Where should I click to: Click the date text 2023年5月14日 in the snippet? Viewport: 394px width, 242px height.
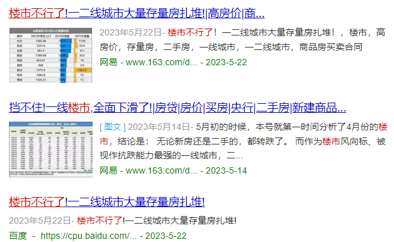pos(159,127)
